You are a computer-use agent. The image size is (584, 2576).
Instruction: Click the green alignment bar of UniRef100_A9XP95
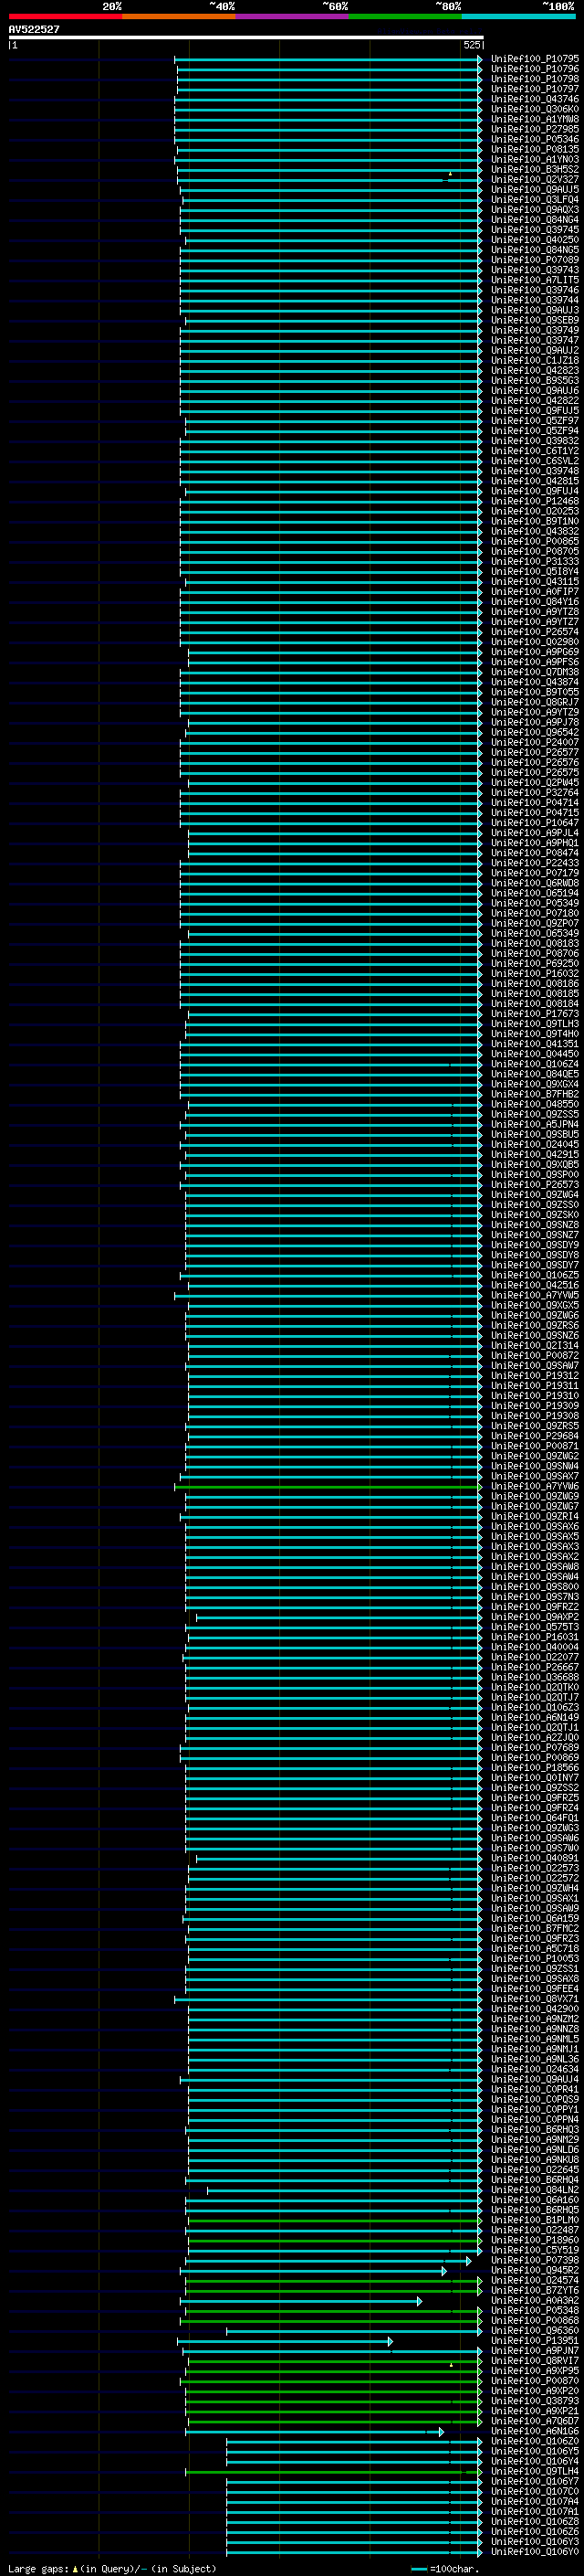pos(336,2370)
